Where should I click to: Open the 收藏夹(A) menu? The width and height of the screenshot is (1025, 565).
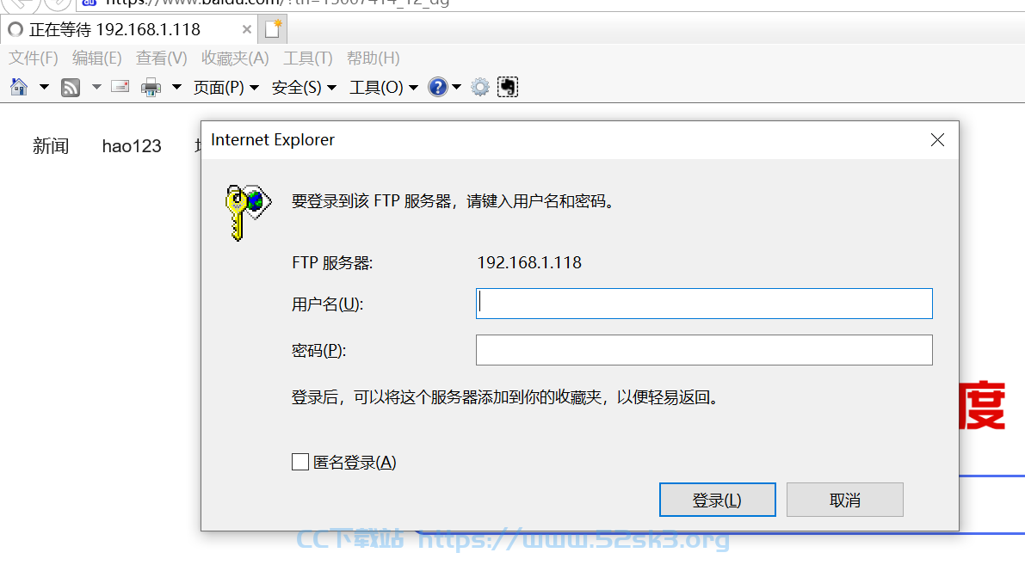point(235,58)
